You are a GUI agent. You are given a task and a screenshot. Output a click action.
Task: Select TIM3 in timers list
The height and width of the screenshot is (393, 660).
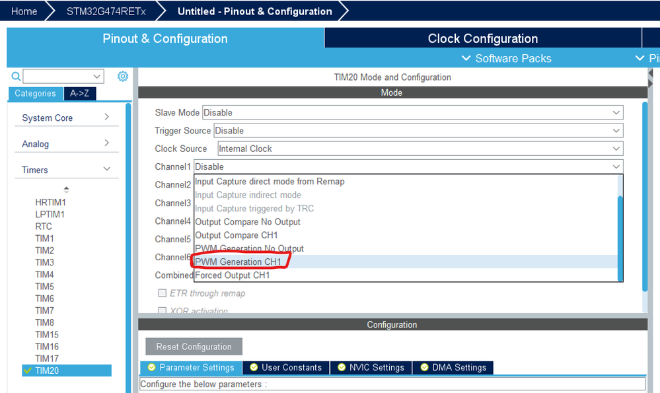45,262
